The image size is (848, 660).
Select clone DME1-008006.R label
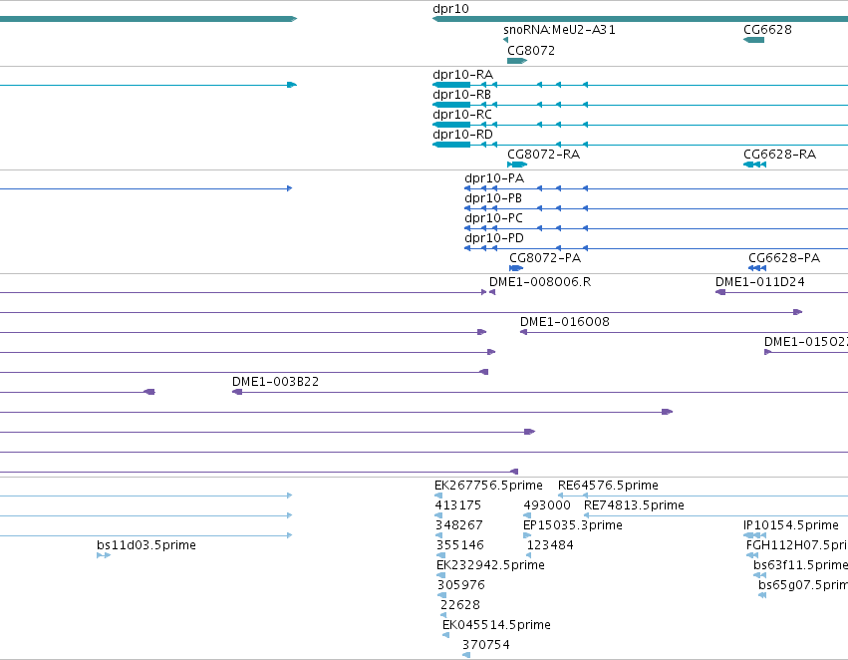540,282
